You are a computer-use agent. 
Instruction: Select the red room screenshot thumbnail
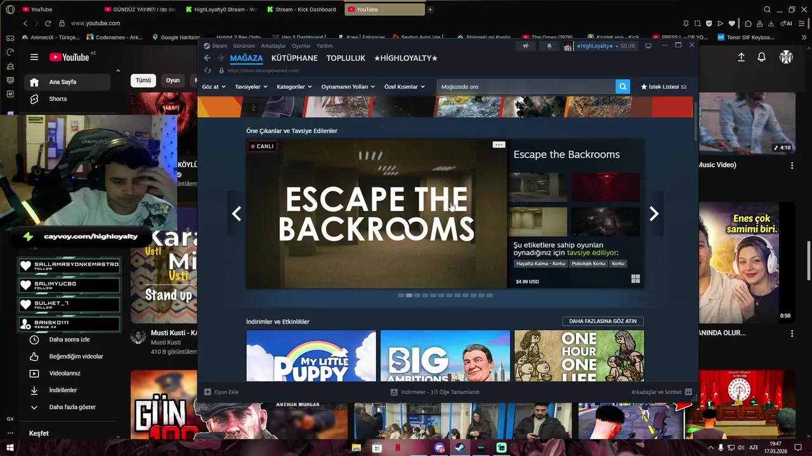(606, 187)
